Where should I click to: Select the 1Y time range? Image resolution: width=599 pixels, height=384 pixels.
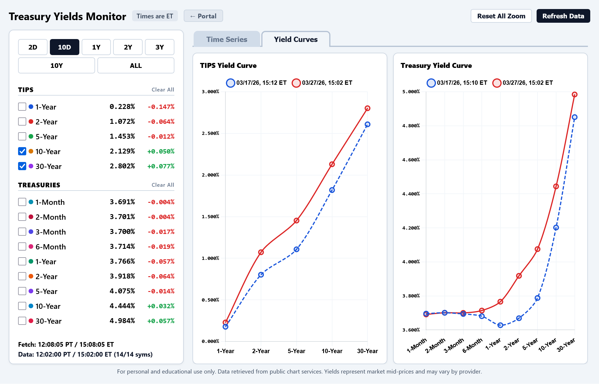96,47
